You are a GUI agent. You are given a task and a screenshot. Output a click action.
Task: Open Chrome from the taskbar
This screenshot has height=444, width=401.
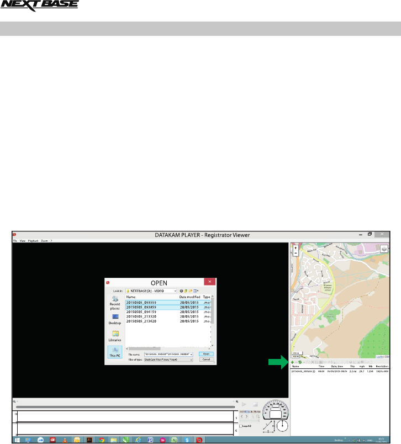(102, 440)
